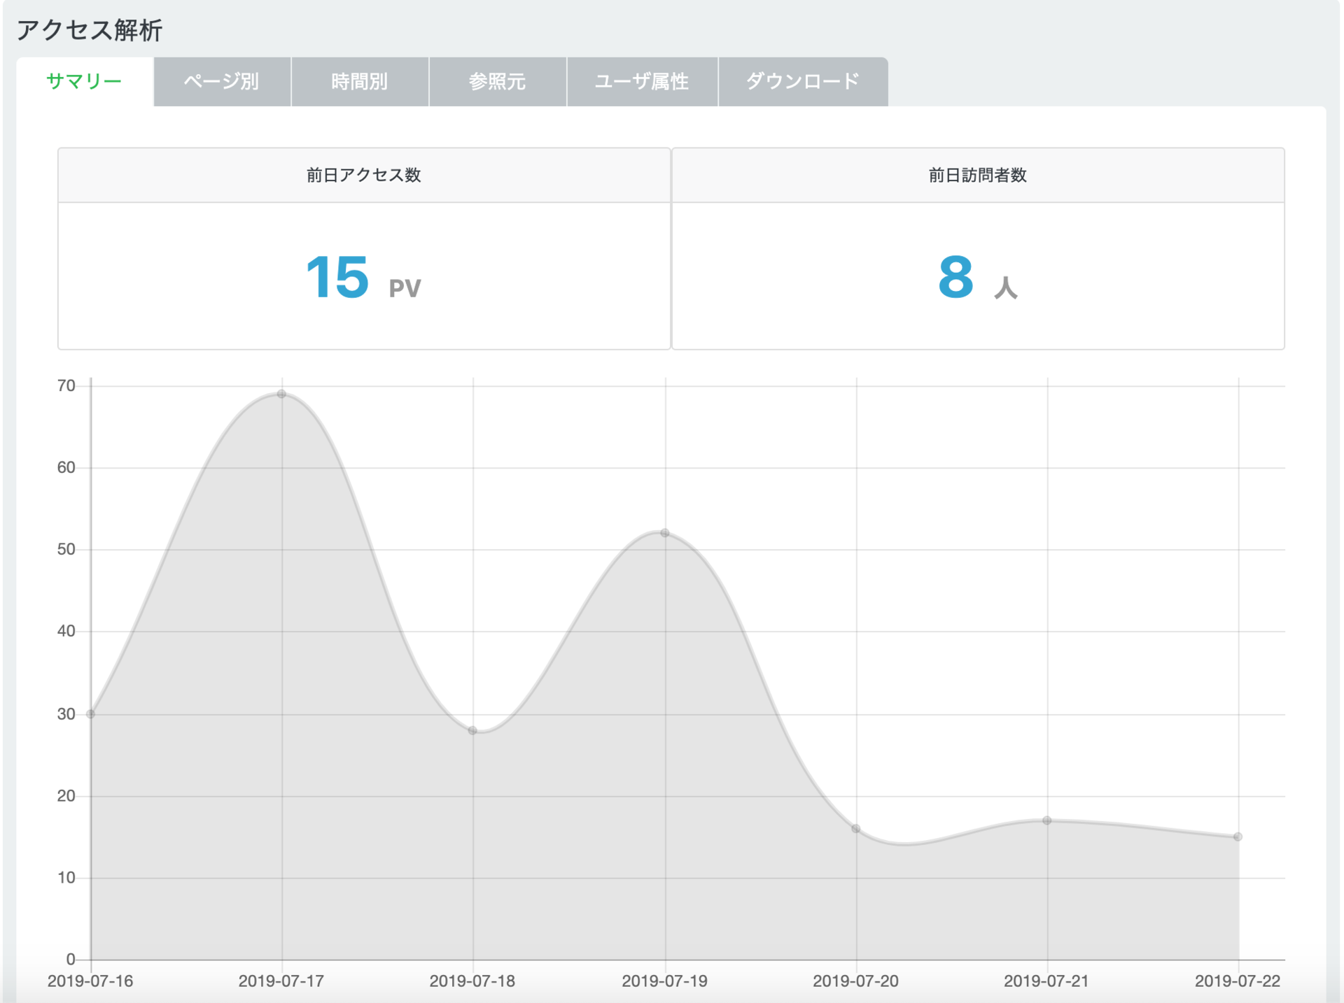Image resolution: width=1344 pixels, height=1003 pixels.
Task: Click the 2019-07-17 chart data point
Action: [281, 394]
